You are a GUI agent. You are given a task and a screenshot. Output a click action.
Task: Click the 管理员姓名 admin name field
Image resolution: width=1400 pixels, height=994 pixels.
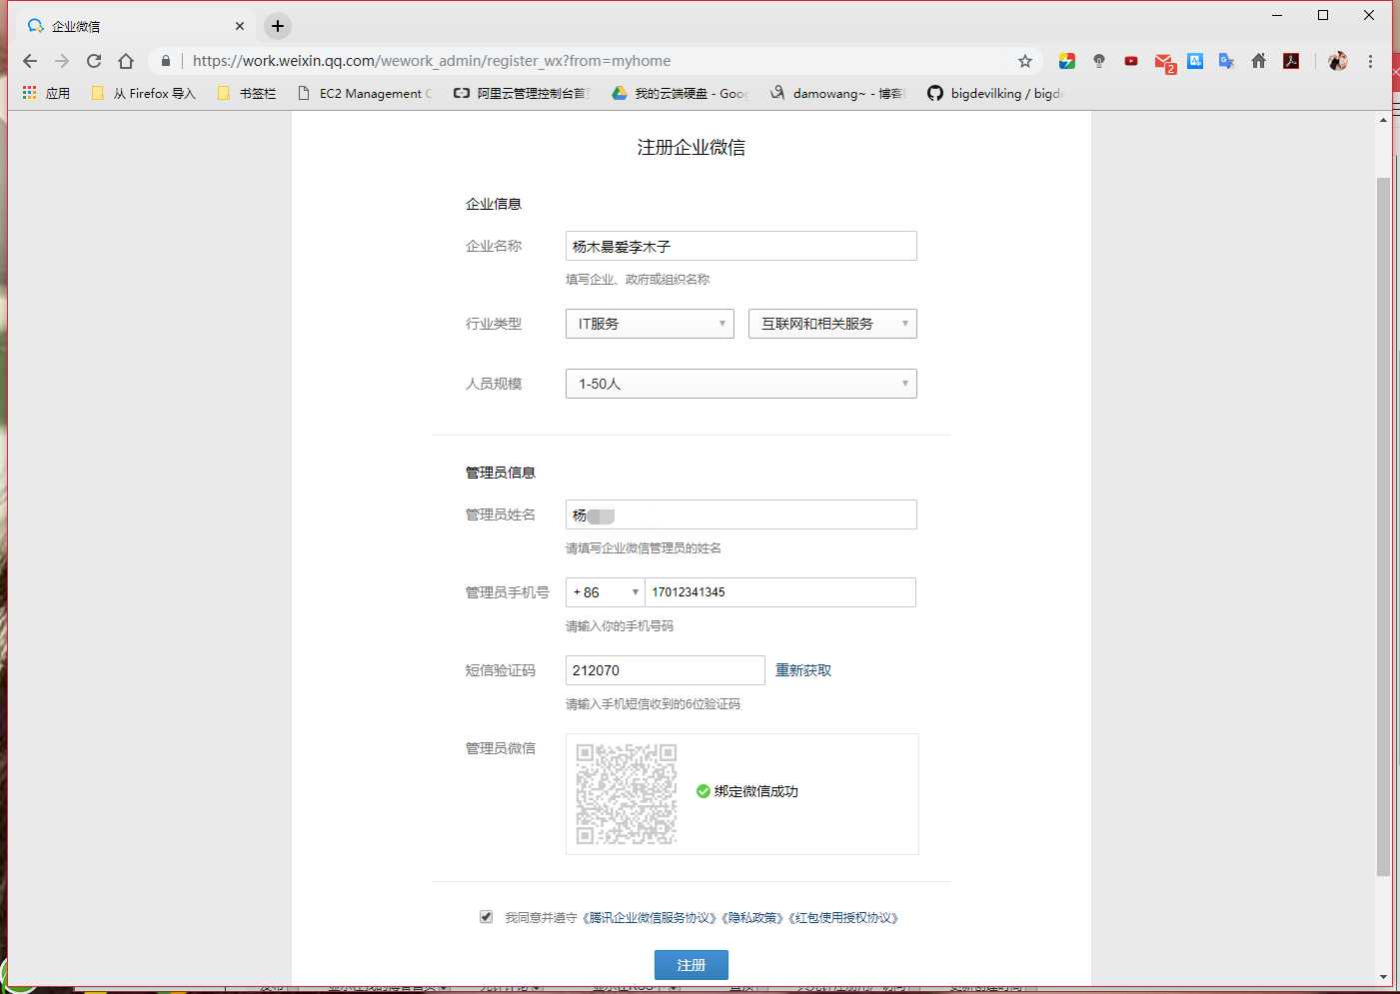point(741,514)
